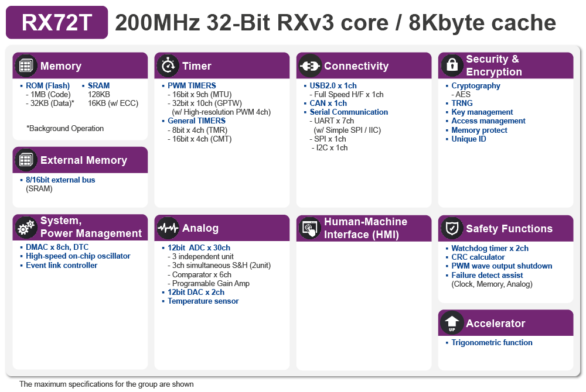Expand the Serial Communication section
The image size is (586, 392).
(x=349, y=112)
